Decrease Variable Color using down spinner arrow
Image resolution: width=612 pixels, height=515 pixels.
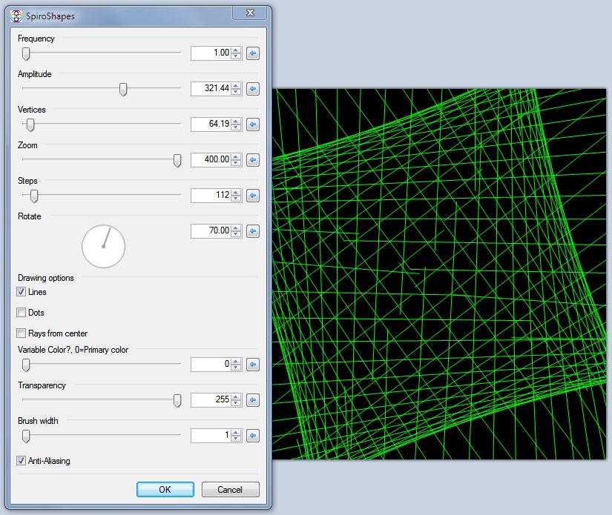(236, 368)
